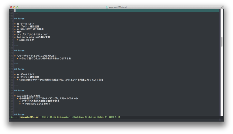Click the vertical scrollbar thumb
The image size is (233, 134).
[222, 42]
